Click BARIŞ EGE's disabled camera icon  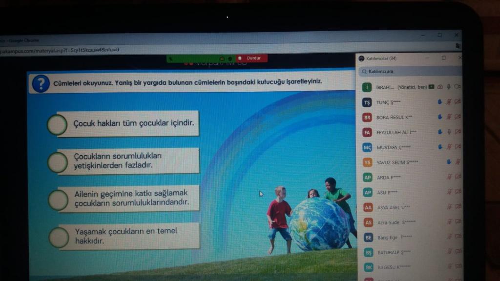[x=458, y=238]
